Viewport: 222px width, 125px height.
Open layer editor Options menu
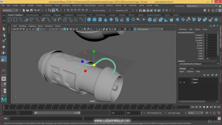point(190,72)
